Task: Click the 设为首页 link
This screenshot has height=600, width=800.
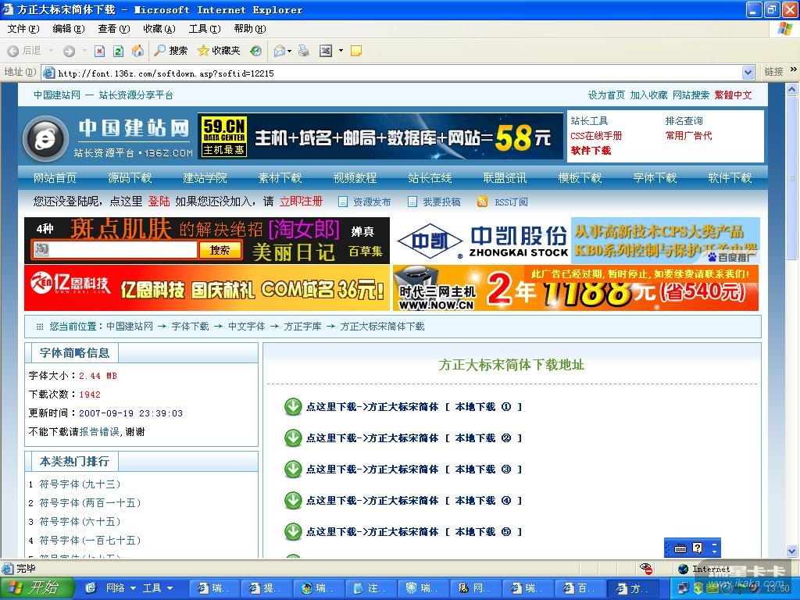Action: (x=606, y=95)
